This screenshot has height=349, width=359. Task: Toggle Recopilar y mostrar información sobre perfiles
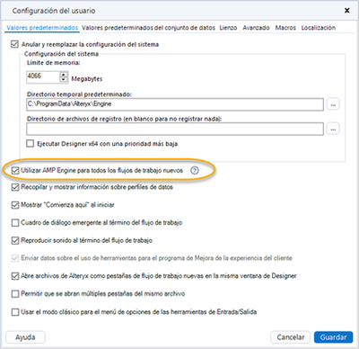pyautogui.click(x=15, y=187)
